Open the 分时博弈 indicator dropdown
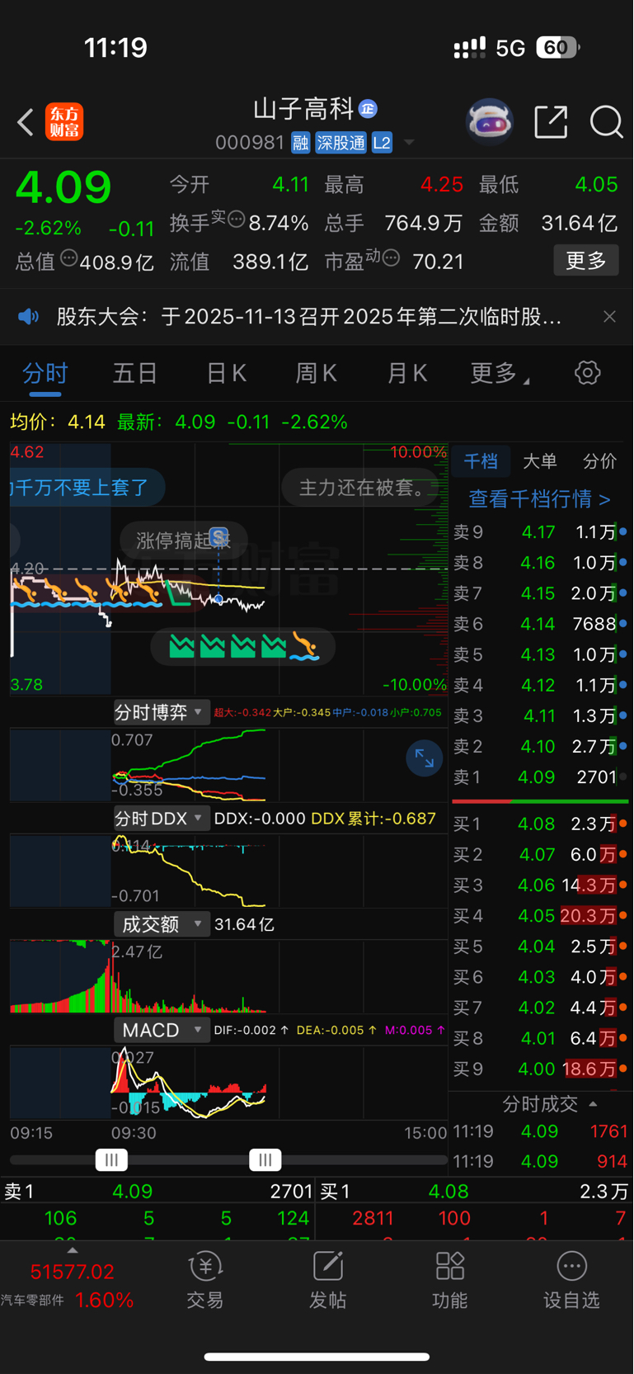 coord(160,712)
